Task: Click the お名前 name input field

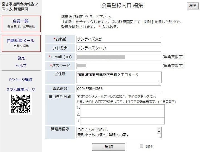Action: coord(119,39)
